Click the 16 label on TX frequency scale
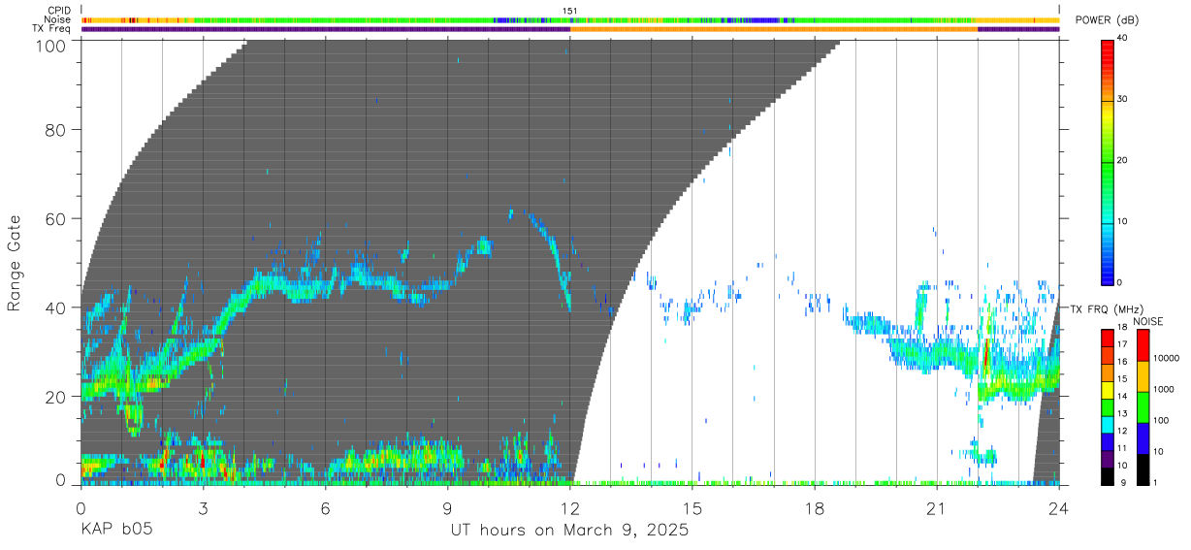Image resolution: width=1191 pixels, height=550 pixels. coord(1124,363)
